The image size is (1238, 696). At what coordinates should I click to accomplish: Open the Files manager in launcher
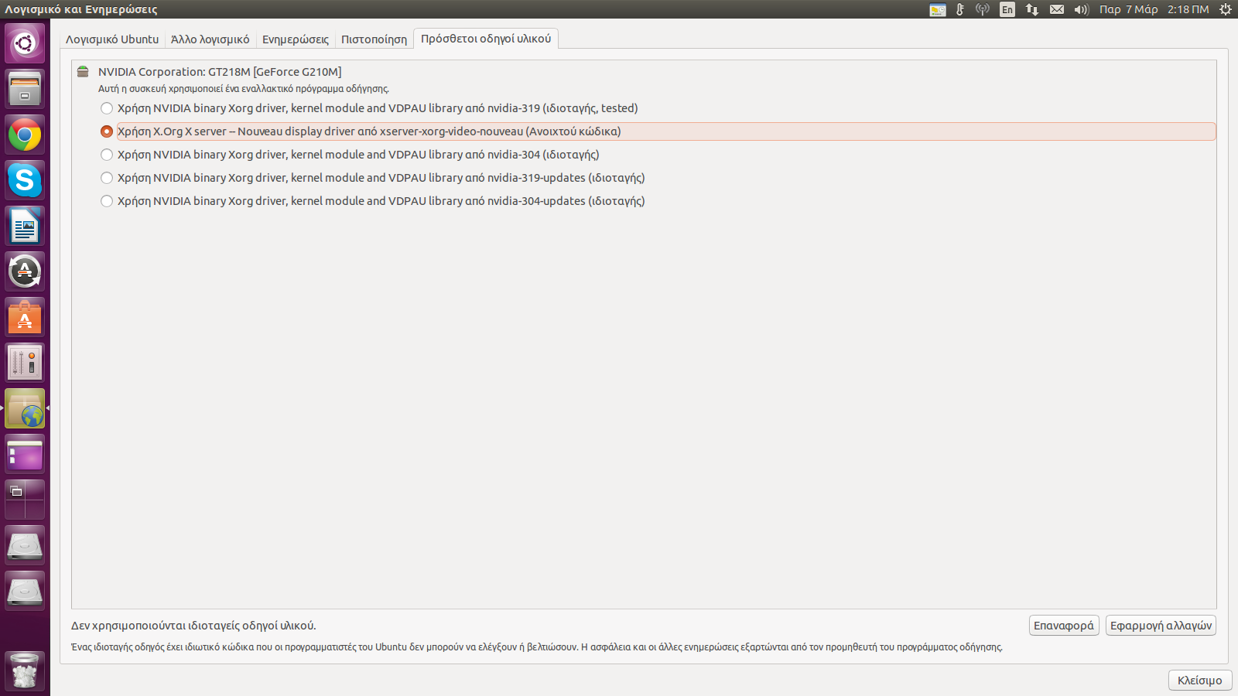point(25,89)
